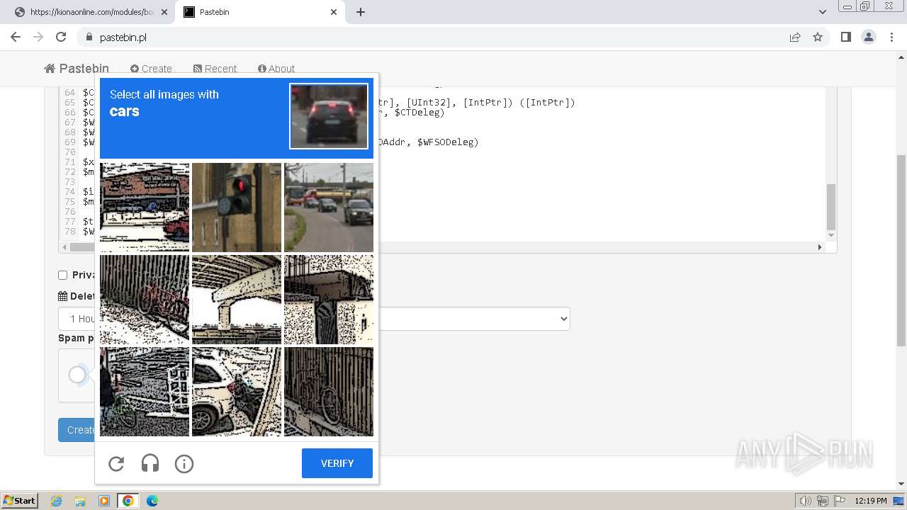Click the right arrow of code horizontal scrollbar
Image resolution: width=907 pixels, height=510 pixels.
click(x=820, y=247)
